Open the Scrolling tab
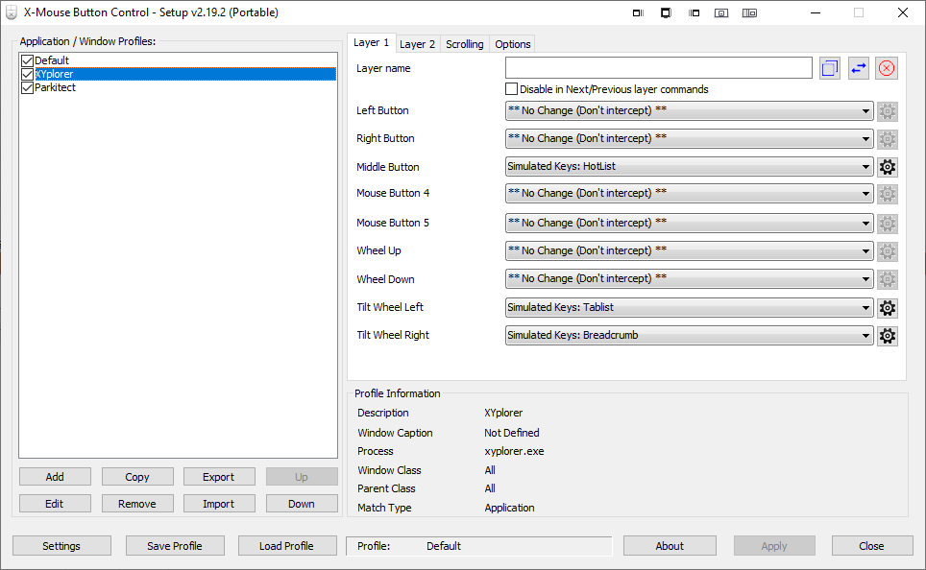This screenshot has height=570, width=926. coord(464,44)
